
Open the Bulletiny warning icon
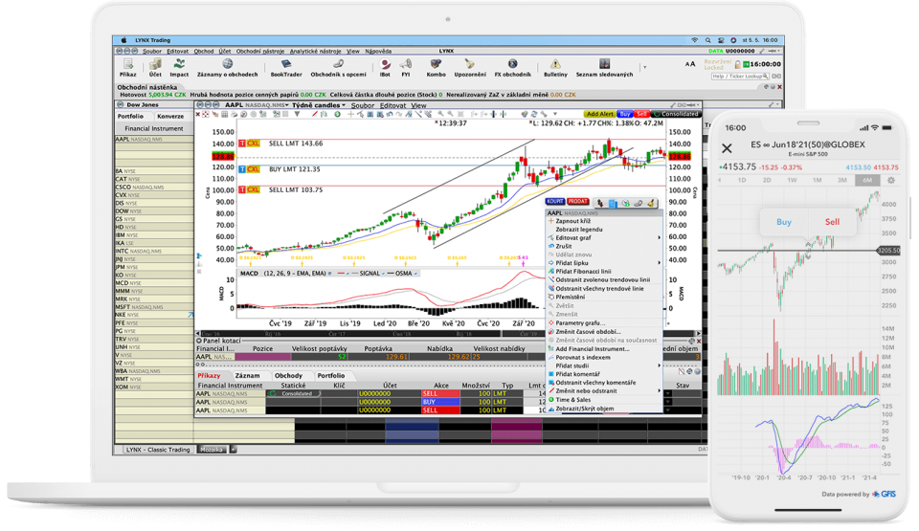click(x=555, y=67)
